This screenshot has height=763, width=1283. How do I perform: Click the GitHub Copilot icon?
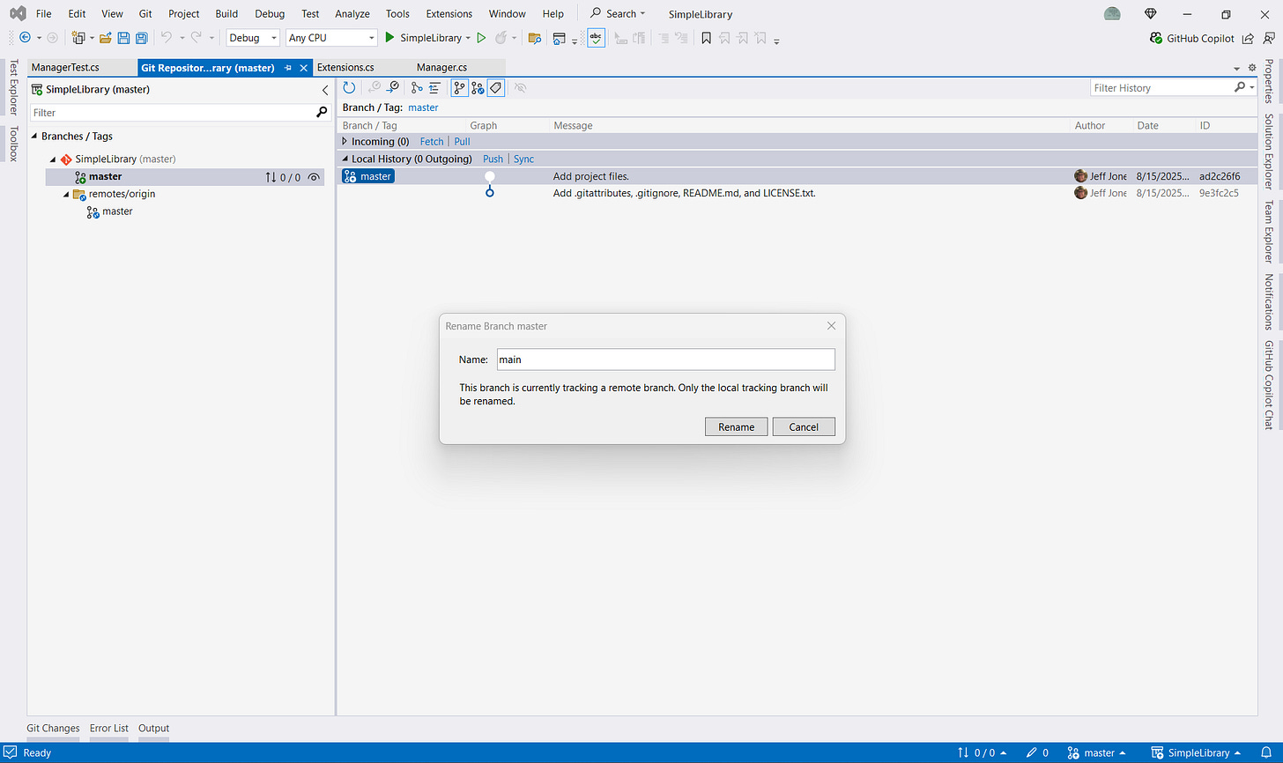pyautogui.click(x=1156, y=38)
